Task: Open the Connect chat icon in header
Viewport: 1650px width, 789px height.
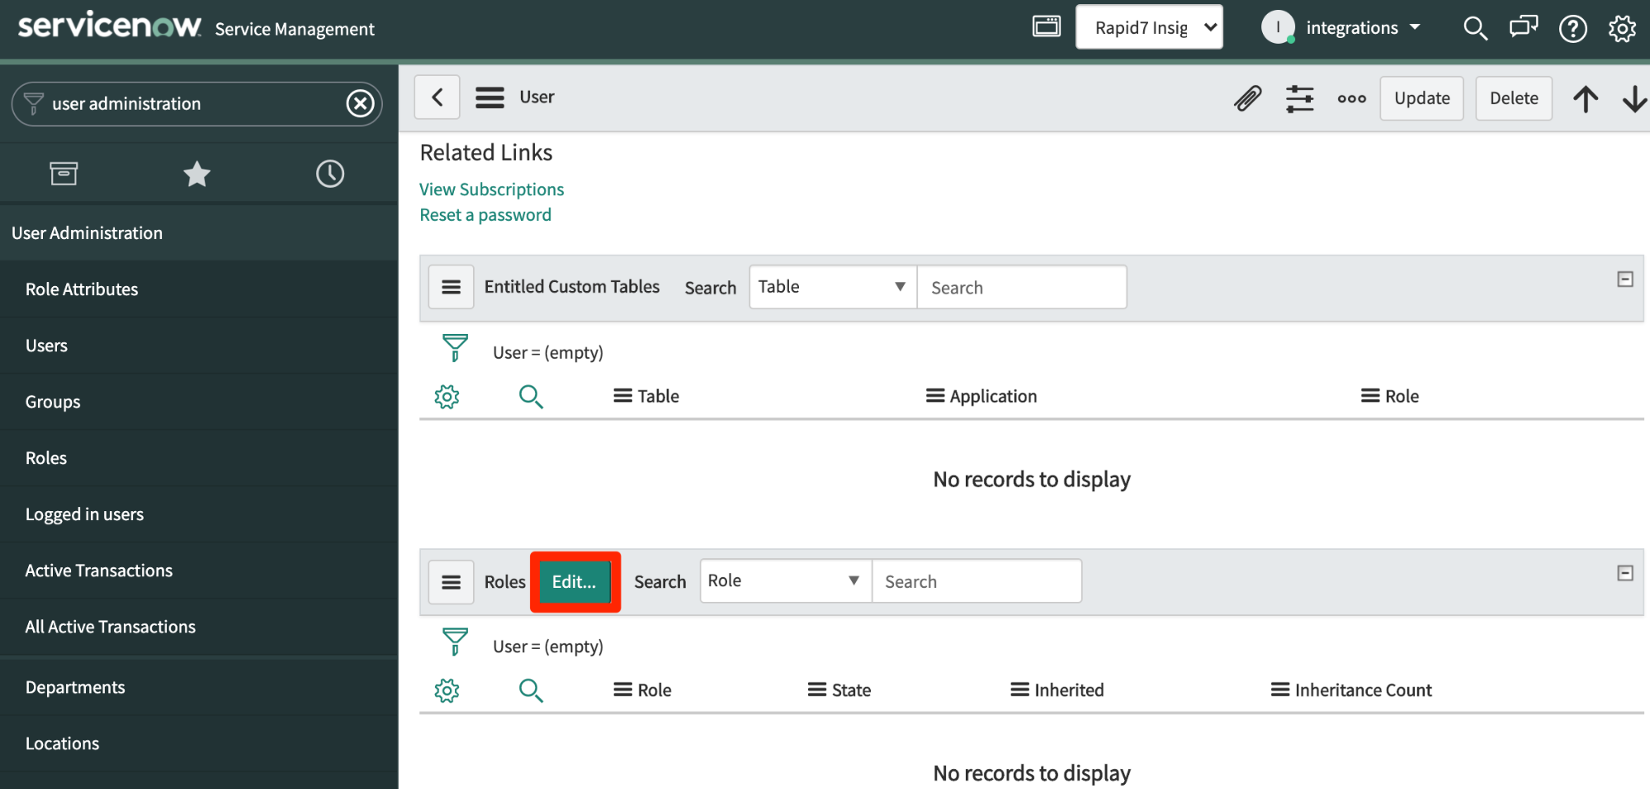Action: pyautogui.click(x=1523, y=28)
